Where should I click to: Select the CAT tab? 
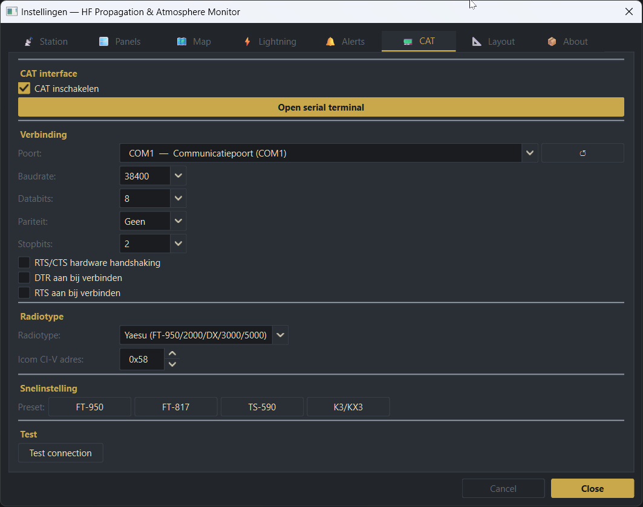419,41
